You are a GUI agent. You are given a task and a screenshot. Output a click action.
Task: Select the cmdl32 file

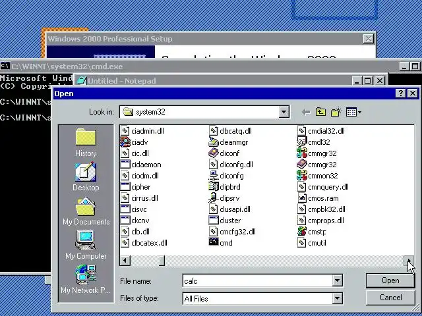click(314, 142)
